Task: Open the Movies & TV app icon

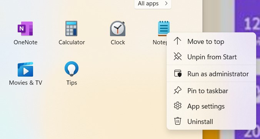Action: [25, 69]
